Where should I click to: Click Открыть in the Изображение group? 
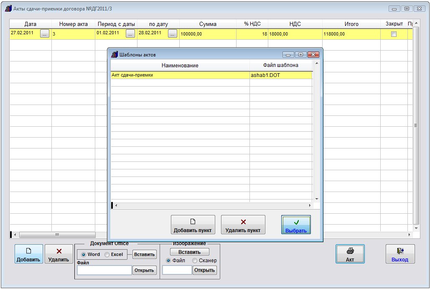tap(204, 270)
